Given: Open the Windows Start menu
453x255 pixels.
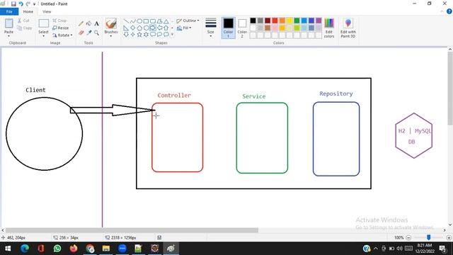Looking at the screenshot, I should [x=8, y=249].
